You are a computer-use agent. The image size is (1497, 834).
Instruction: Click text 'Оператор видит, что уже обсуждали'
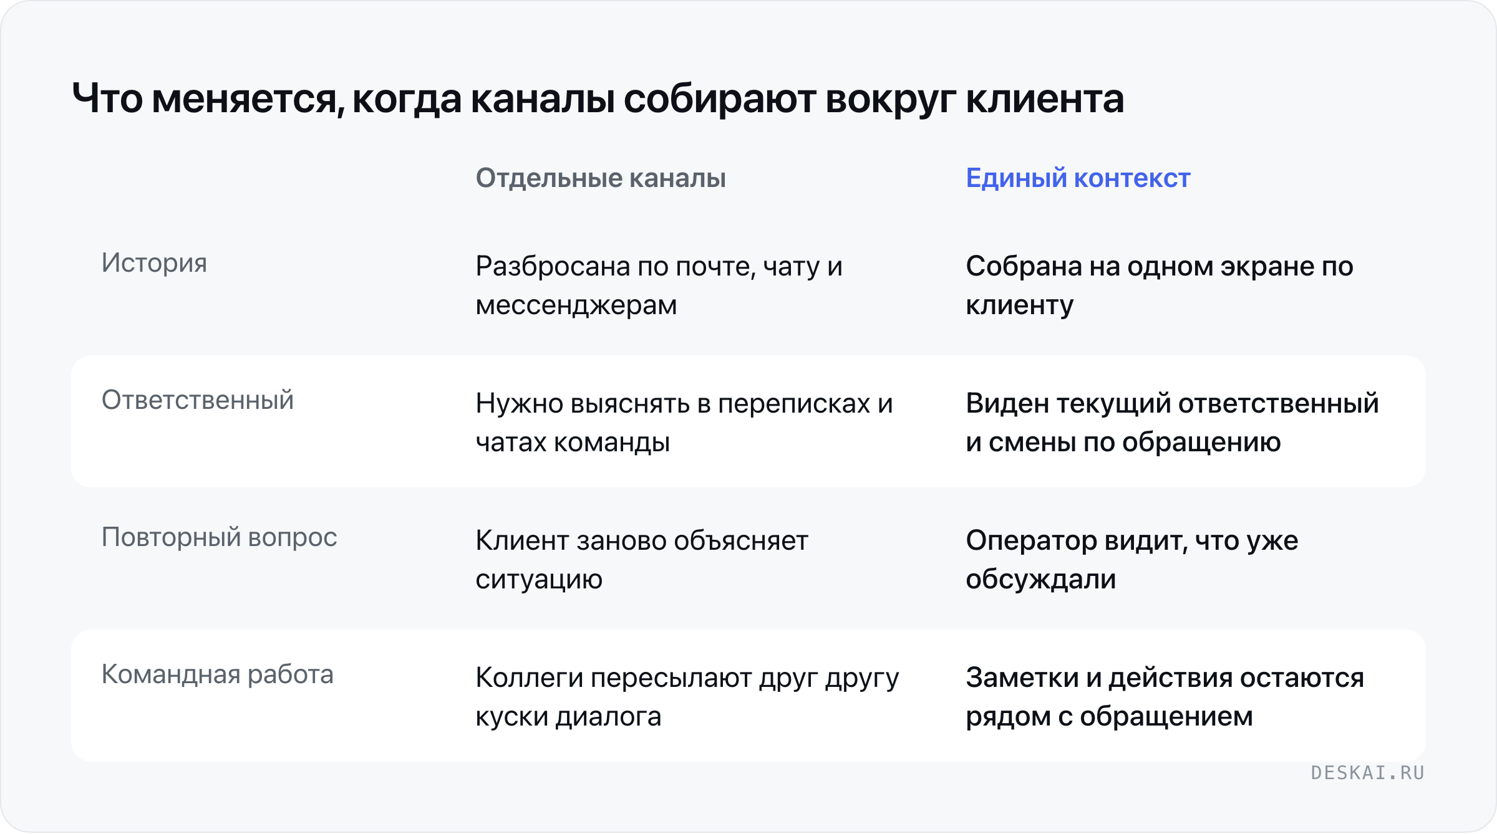coord(1132,560)
